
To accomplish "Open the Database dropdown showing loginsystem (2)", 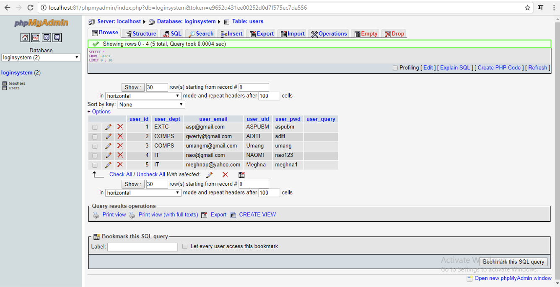I will [41, 57].
